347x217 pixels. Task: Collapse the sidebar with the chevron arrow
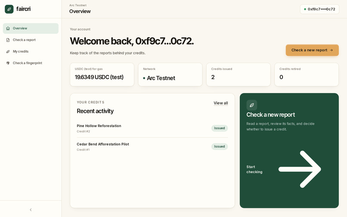[x=31, y=210]
